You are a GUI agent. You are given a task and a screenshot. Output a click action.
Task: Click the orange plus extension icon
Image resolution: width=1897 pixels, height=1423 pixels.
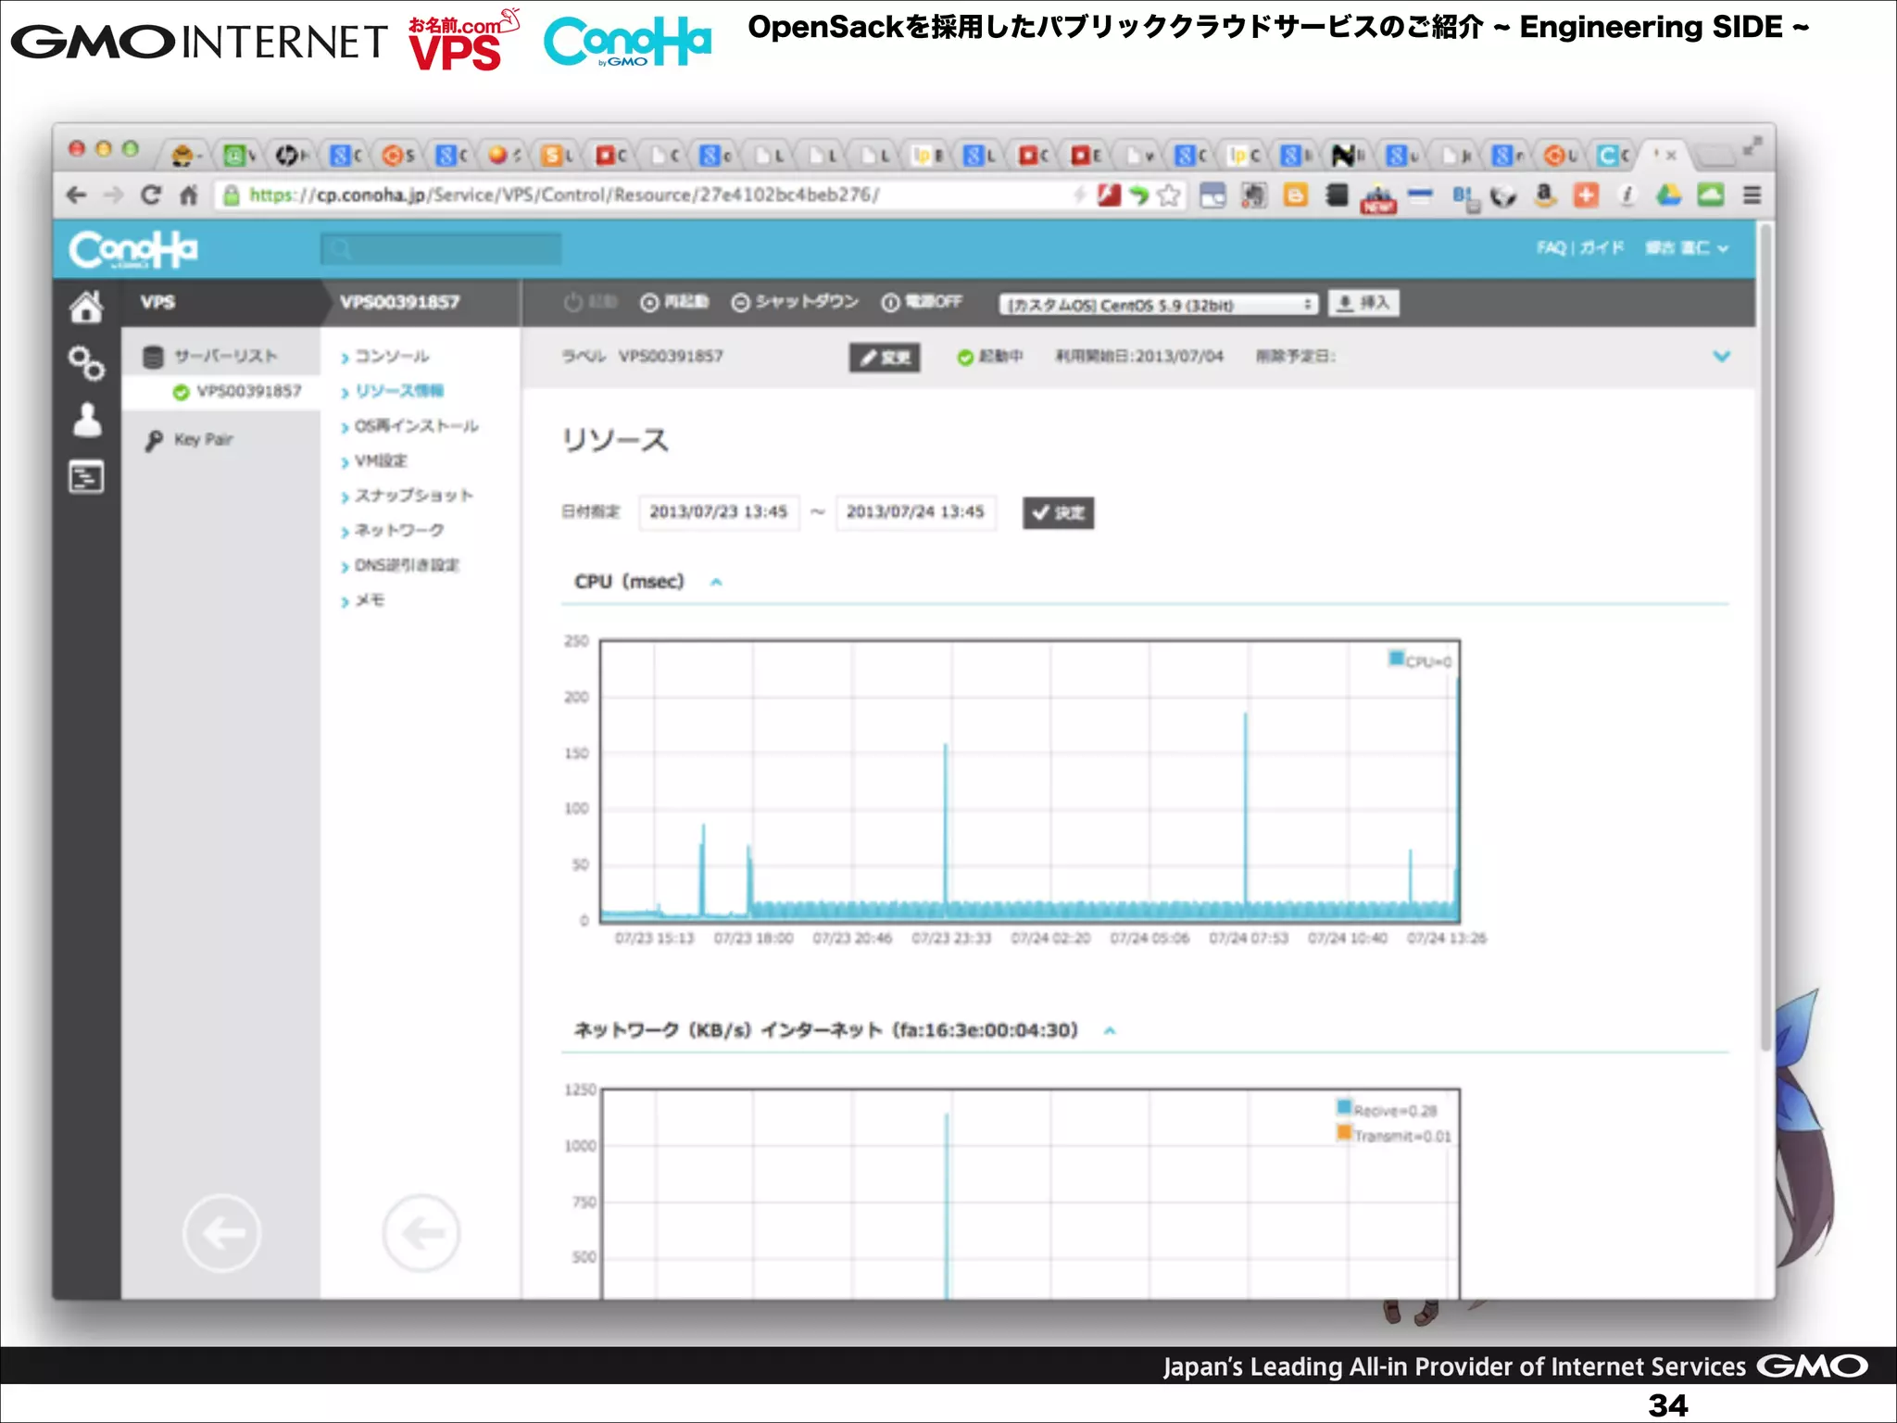click(x=1586, y=195)
